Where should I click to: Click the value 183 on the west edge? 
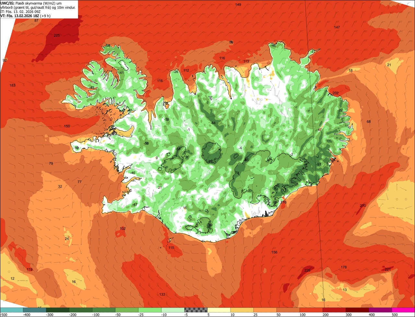pos(13,85)
